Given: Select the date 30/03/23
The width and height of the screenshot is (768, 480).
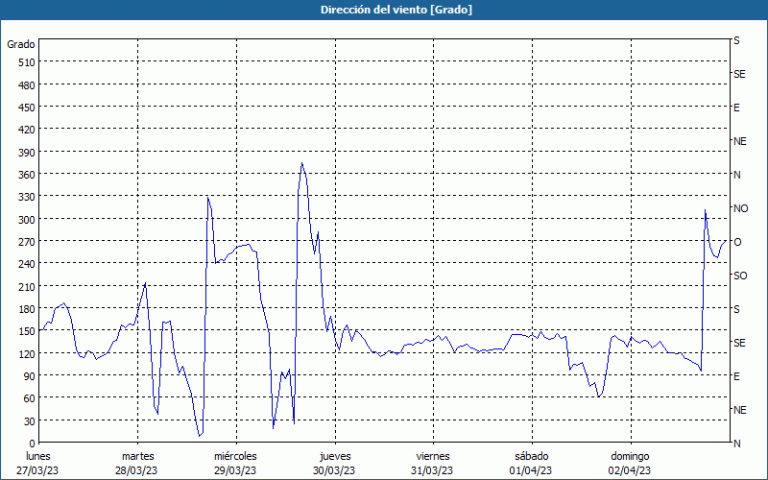Looking at the screenshot, I should [334, 470].
